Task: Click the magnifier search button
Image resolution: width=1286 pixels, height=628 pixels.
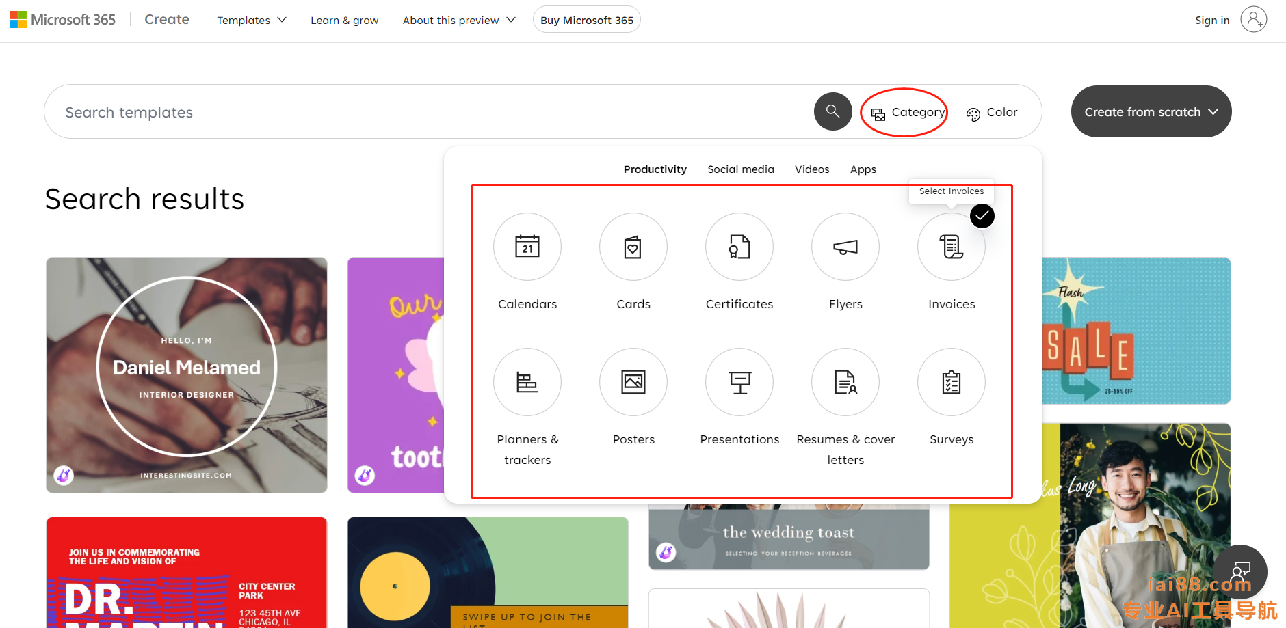Action: point(832,111)
